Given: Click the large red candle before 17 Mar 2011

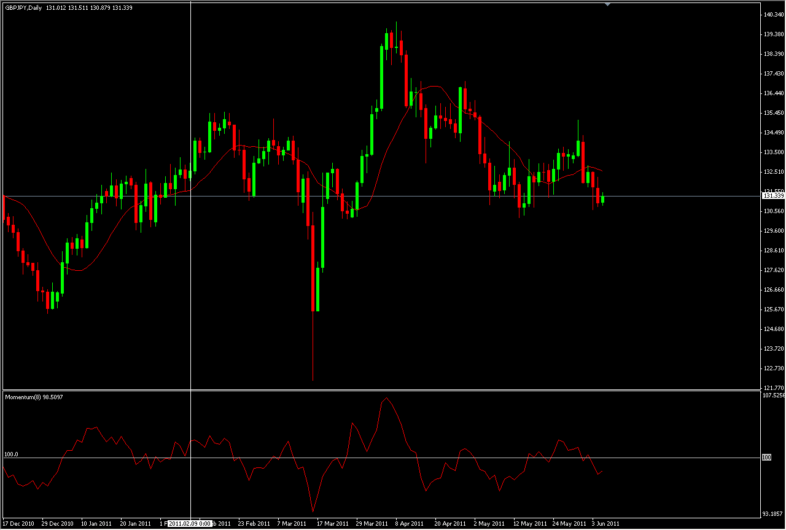Looking at the screenshot, I should coord(313,268).
